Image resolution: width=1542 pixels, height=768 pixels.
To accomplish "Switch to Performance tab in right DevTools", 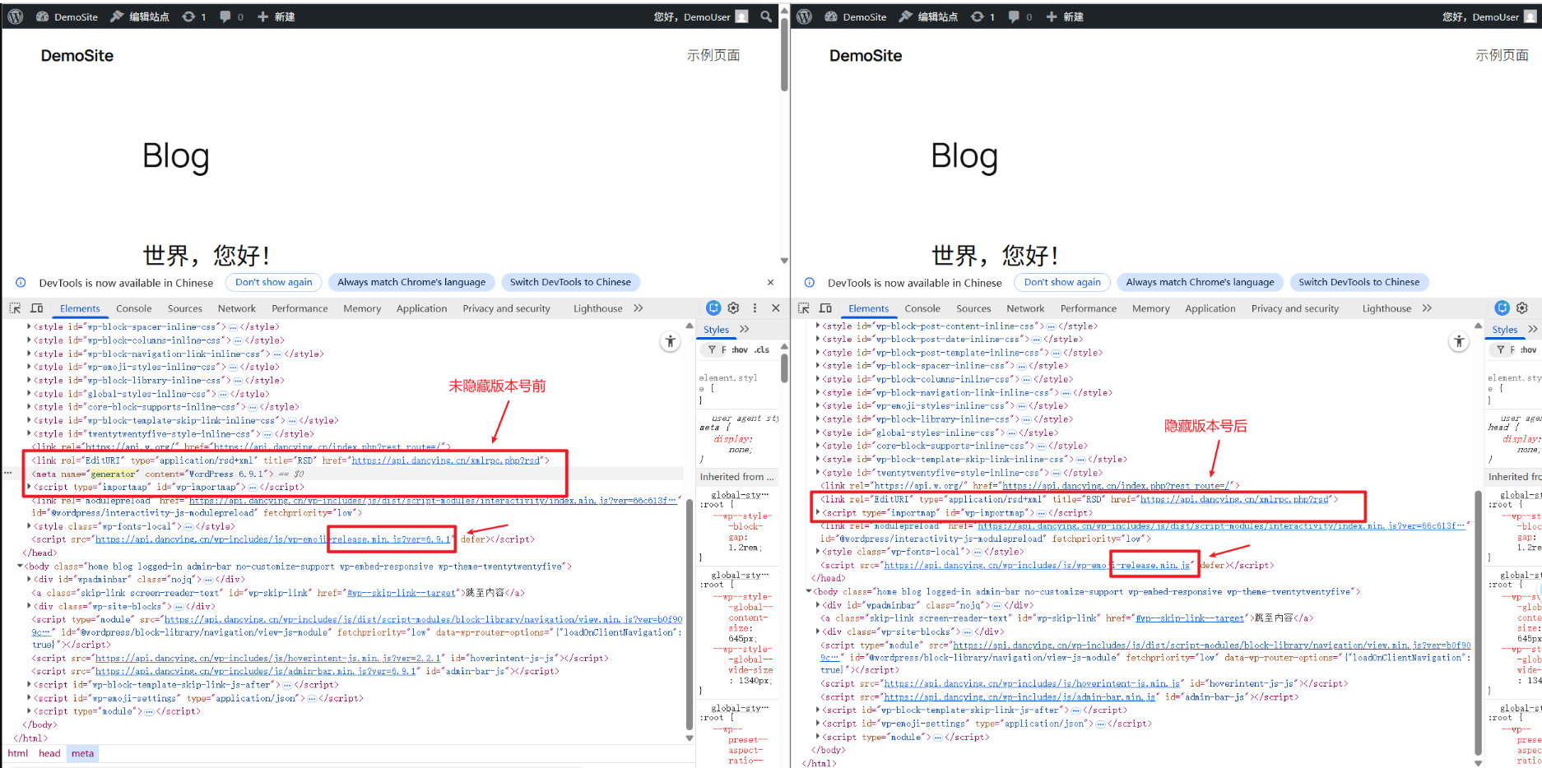I will point(1089,308).
